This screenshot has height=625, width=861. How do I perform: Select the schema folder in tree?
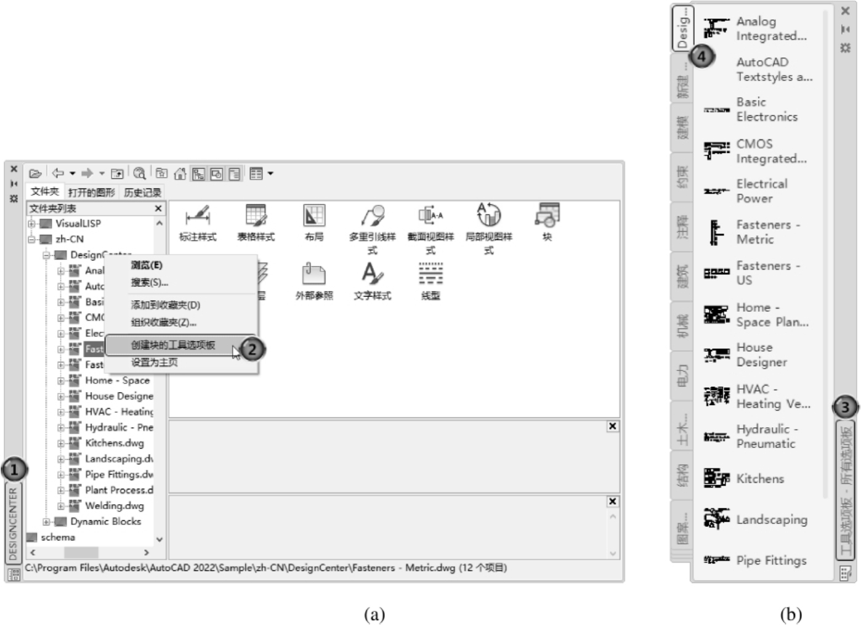pyautogui.click(x=57, y=537)
